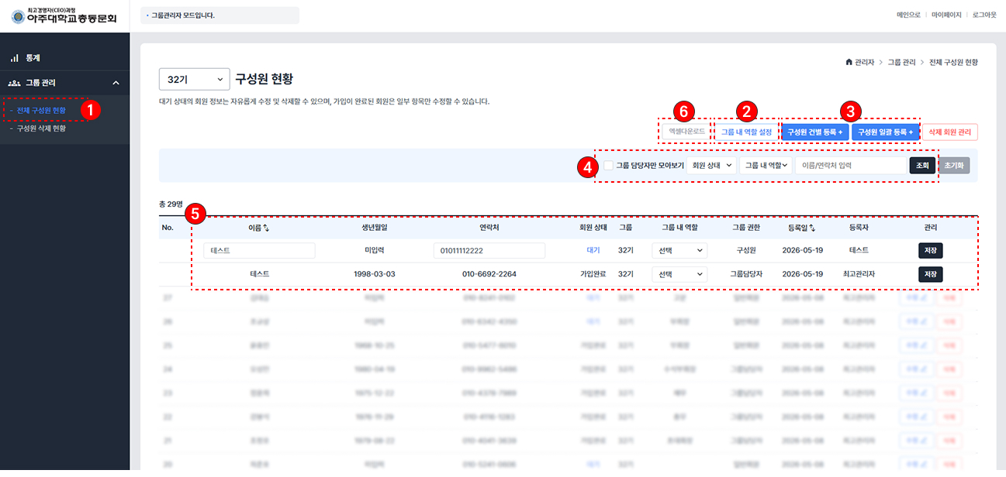Viewport: 1006px width, 477px height.
Task: Click the 1998-03-03 birthdate cell
Action: [375, 274]
